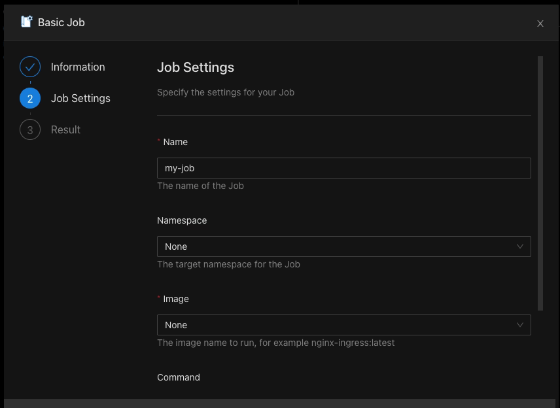Open the Image dropdown showing None

point(343,325)
